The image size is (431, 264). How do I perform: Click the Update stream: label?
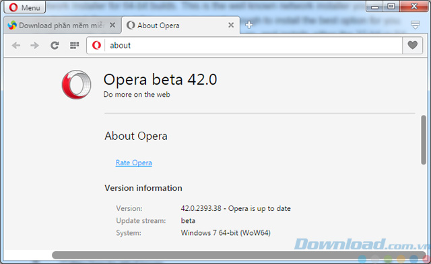pos(141,221)
